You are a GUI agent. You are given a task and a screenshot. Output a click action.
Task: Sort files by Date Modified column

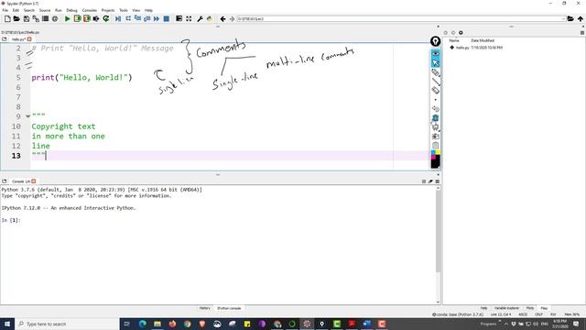coord(483,40)
